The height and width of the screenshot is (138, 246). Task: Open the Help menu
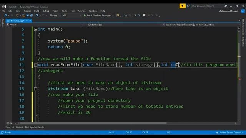coord(103,11)
